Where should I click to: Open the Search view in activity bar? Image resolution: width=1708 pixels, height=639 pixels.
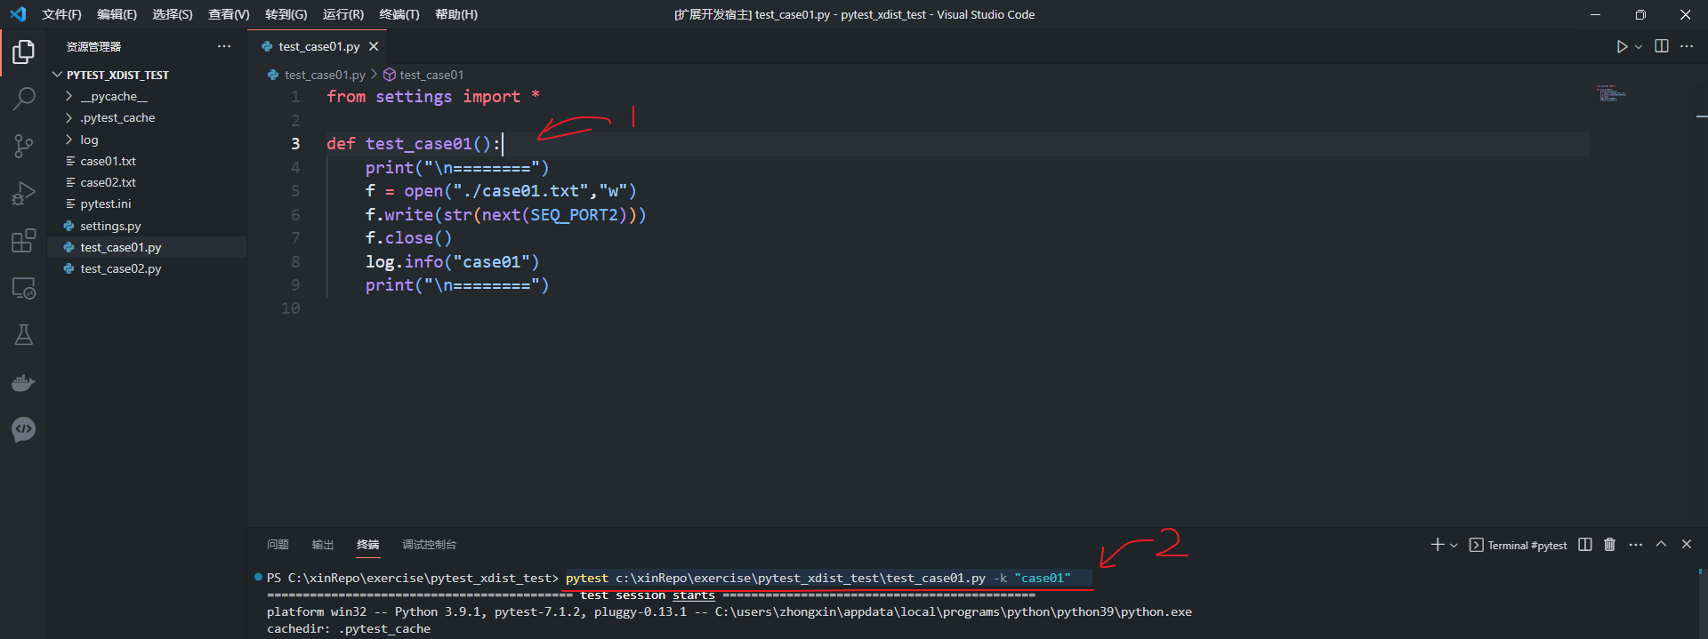[x=24, y=99]
